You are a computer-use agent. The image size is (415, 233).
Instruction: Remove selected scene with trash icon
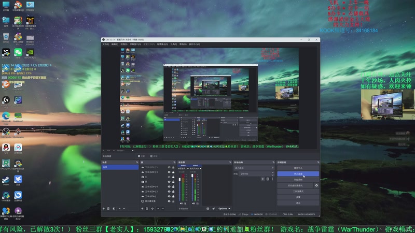pos(108,209)
